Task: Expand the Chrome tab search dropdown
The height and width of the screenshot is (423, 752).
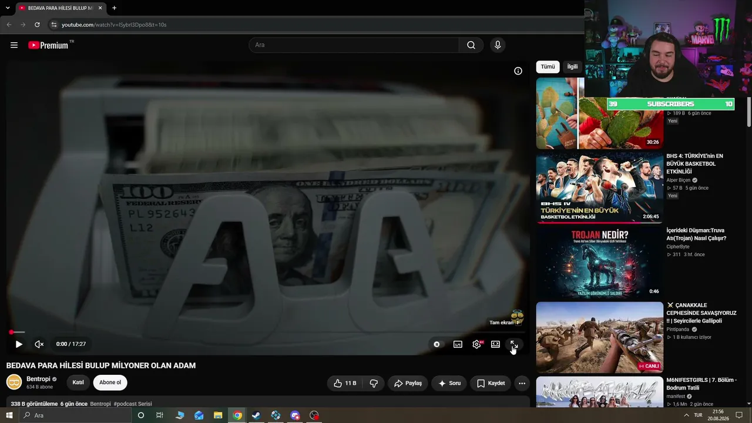Action: pos(8,8)
